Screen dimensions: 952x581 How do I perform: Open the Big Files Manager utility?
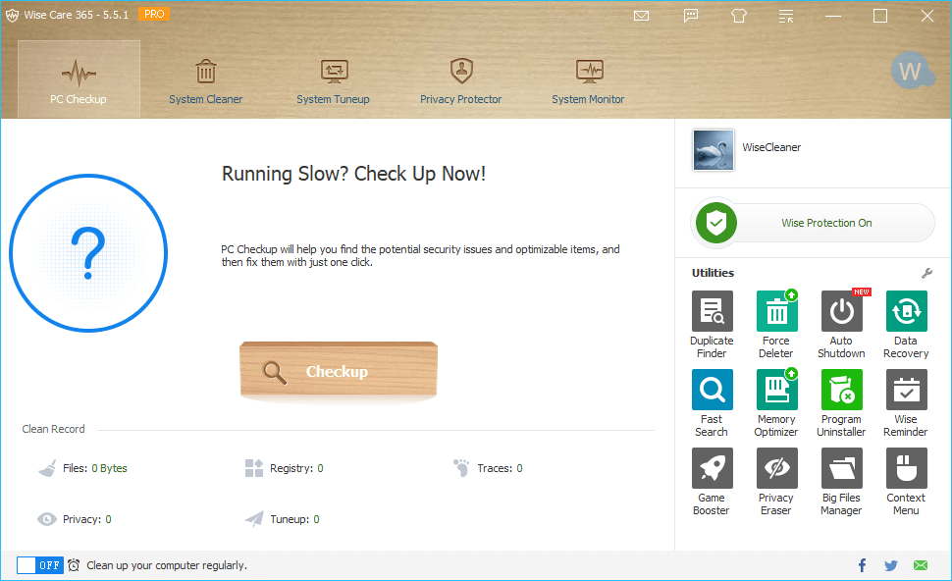point(841,482)
